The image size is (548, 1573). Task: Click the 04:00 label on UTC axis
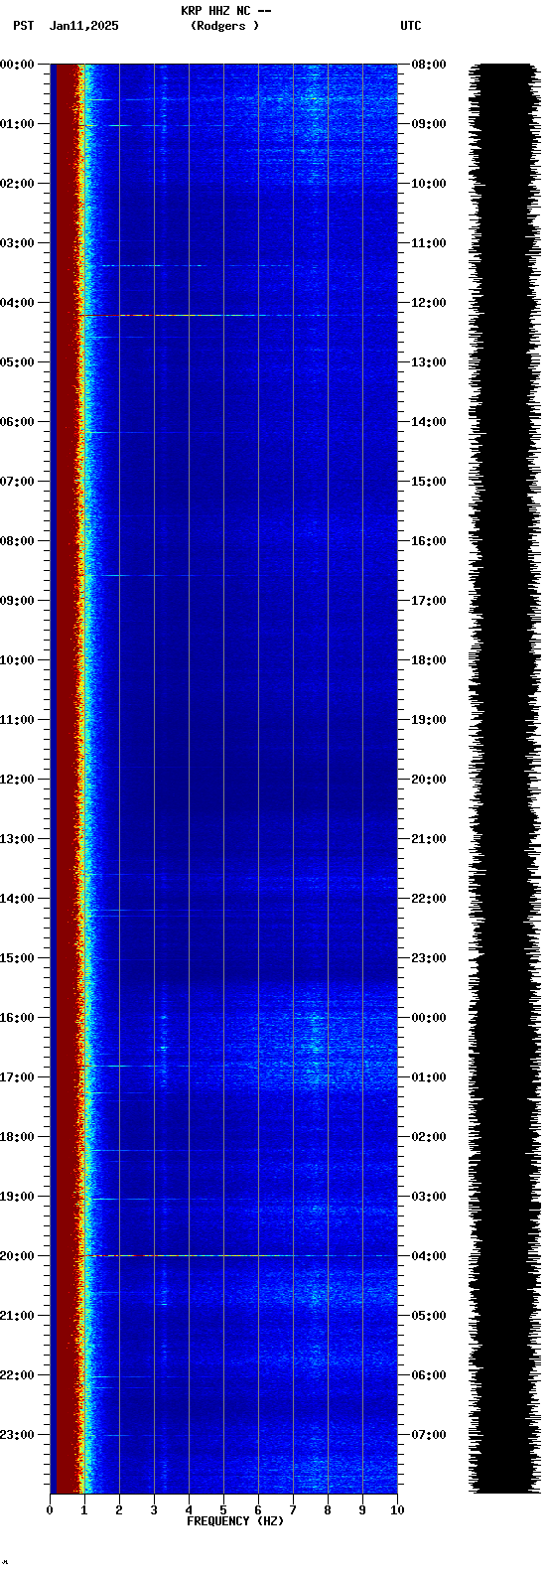[429, 1256]
